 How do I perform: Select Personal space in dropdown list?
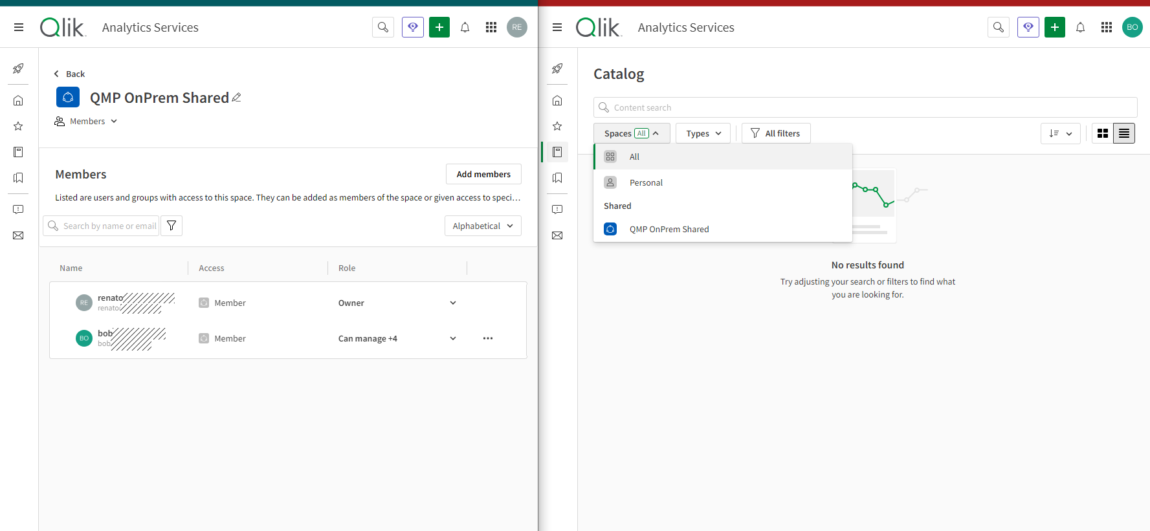tap(723, 182)
